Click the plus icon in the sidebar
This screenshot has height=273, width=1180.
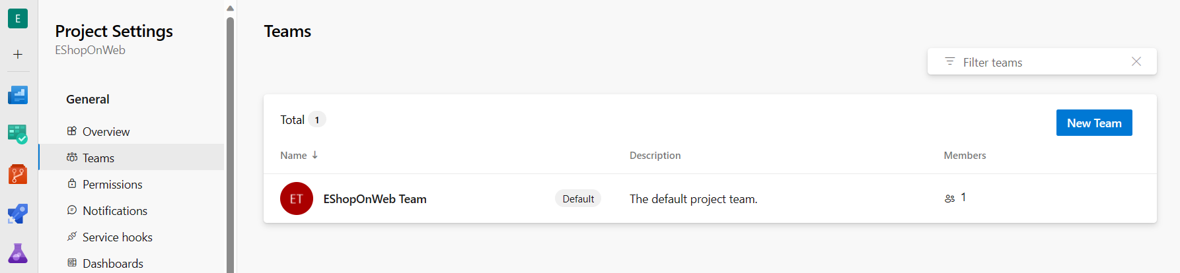[18, 54]
